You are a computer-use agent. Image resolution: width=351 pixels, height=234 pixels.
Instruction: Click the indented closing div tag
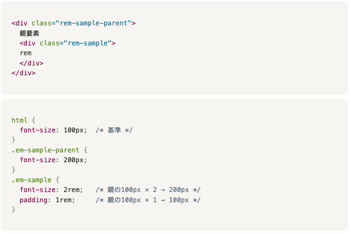(31, 63)
